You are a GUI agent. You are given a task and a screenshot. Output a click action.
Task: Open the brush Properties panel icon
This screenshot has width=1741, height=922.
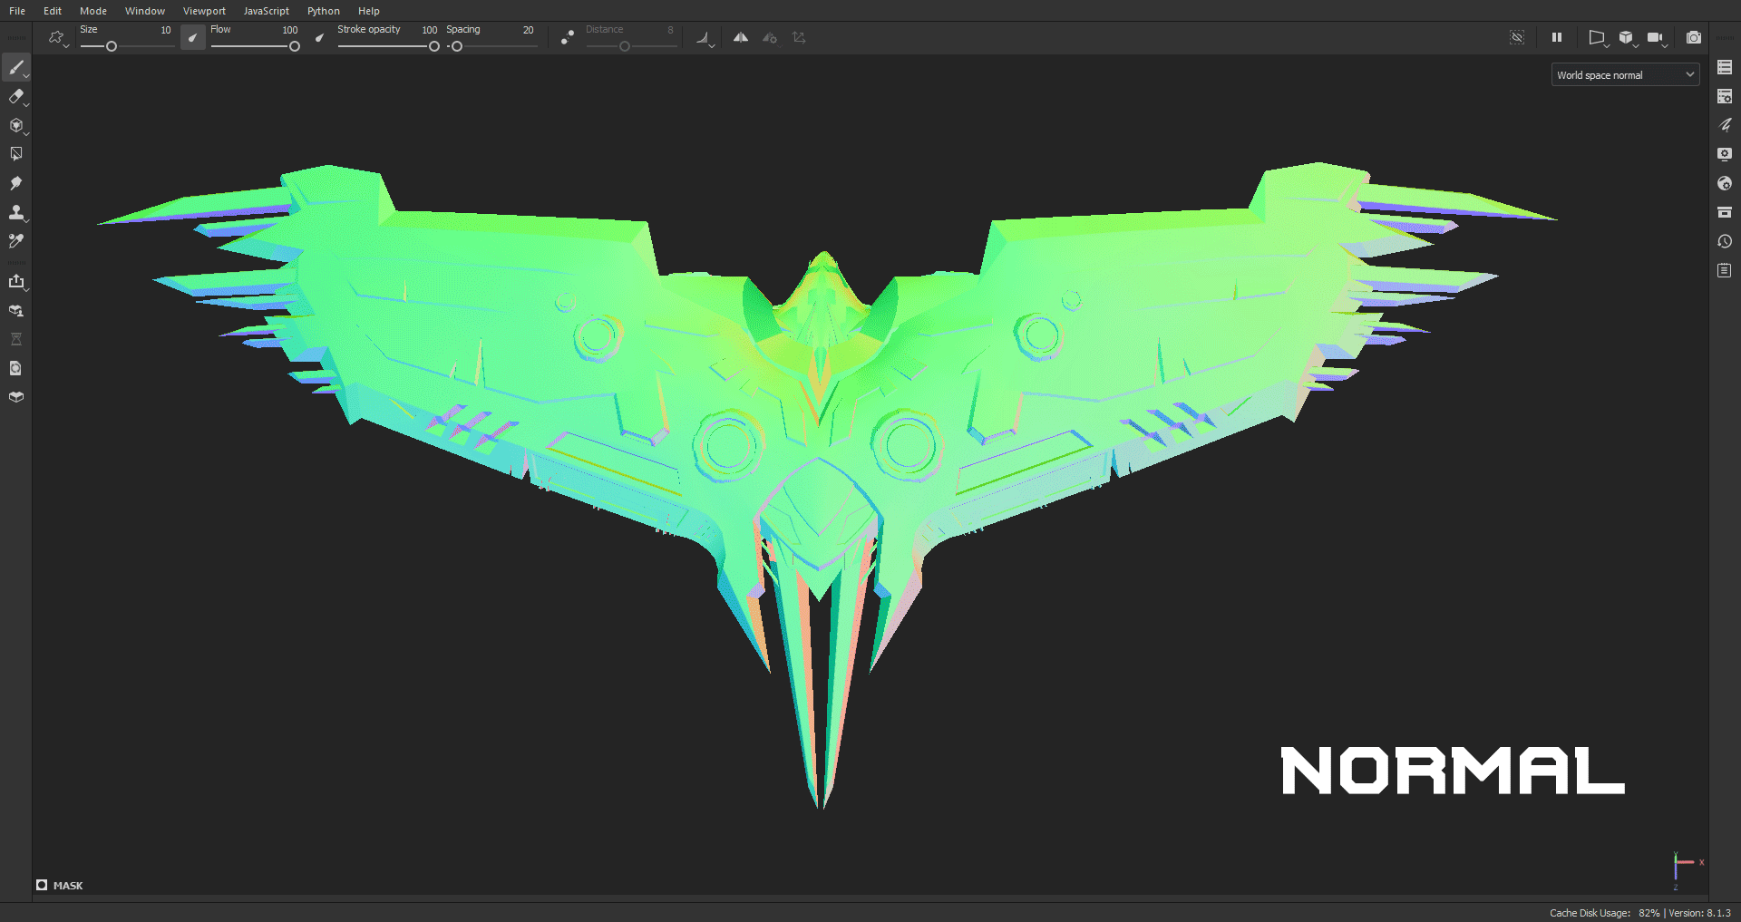1725,125
